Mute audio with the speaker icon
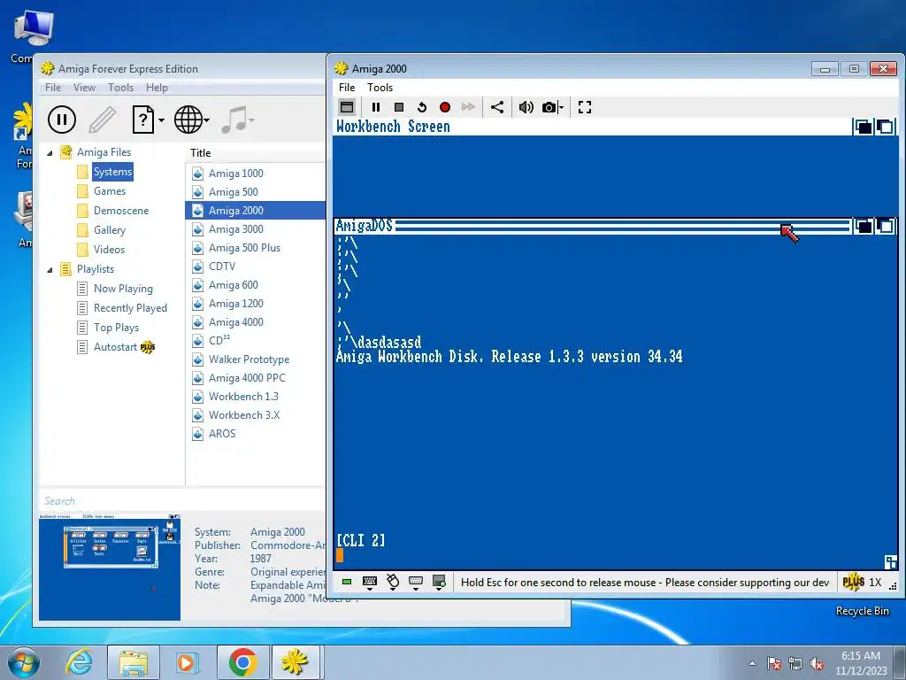Screen dimensions: 906x680 tap(526, 107)
